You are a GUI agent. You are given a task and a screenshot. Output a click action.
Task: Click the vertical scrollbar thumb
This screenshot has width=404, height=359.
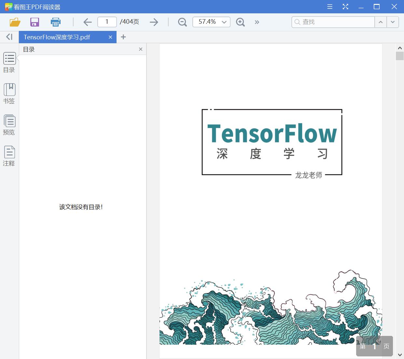click(x=400, y=56)
